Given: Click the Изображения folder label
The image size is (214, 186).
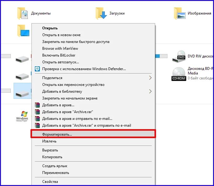Looking at the screenshot, I should point(200,13).
